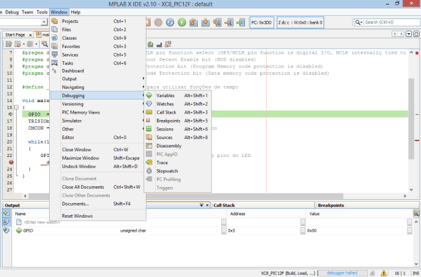Click the green Continue debug icon
This screenshot has width=421, height=277.
pyautogui.click(x=182, y=22)
